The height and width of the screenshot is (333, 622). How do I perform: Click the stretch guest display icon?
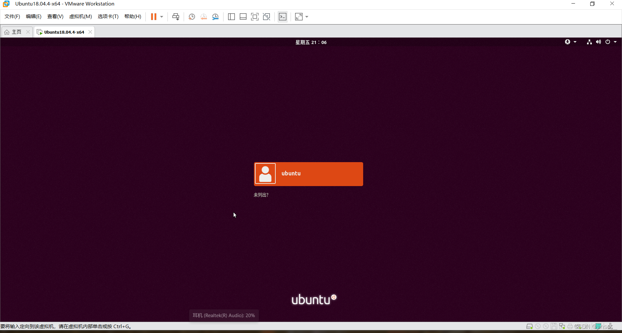tap(299, 17)
